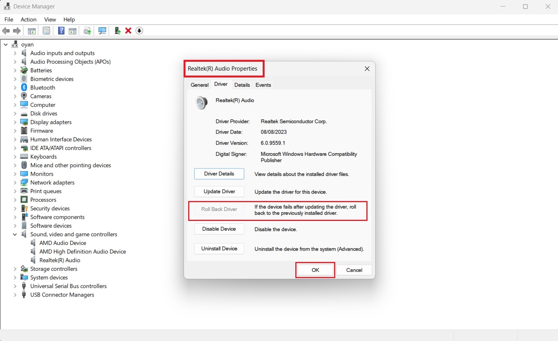
Task: Expand System devices
Action: (x=15, y=277)
